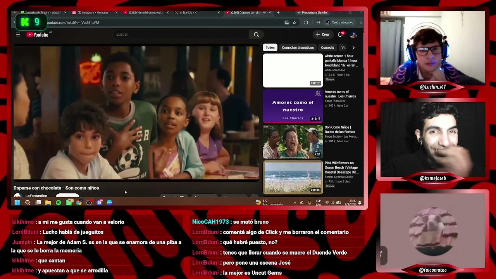The width and height of the screenshot is (496, 279).
Task: Click channel name 'white screen top'
Action: (x=335, y=70)
